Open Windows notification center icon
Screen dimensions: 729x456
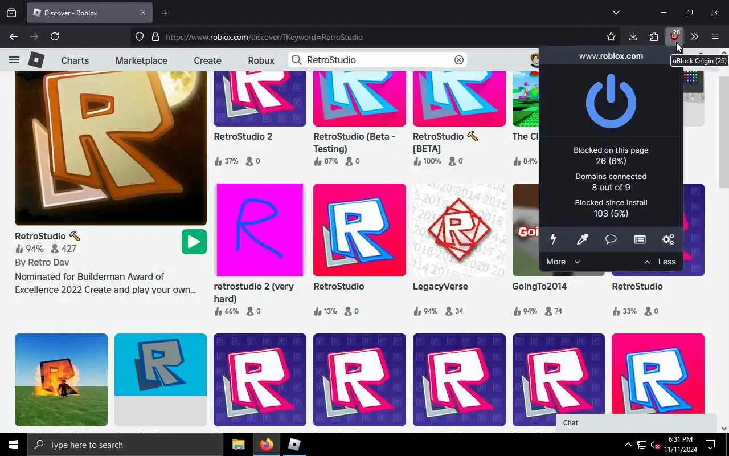coord(710,445)
